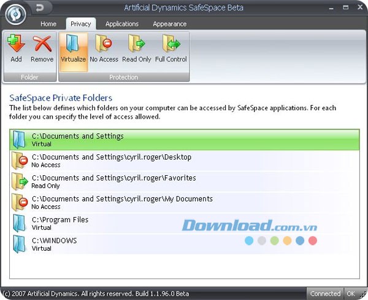Click the Add folder icon
Viewport: 368px width, 300px height.
point(16,45)
